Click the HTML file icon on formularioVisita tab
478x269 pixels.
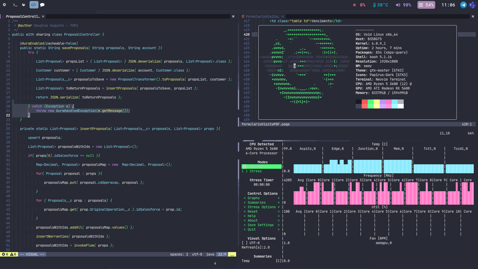click(243, 16)
